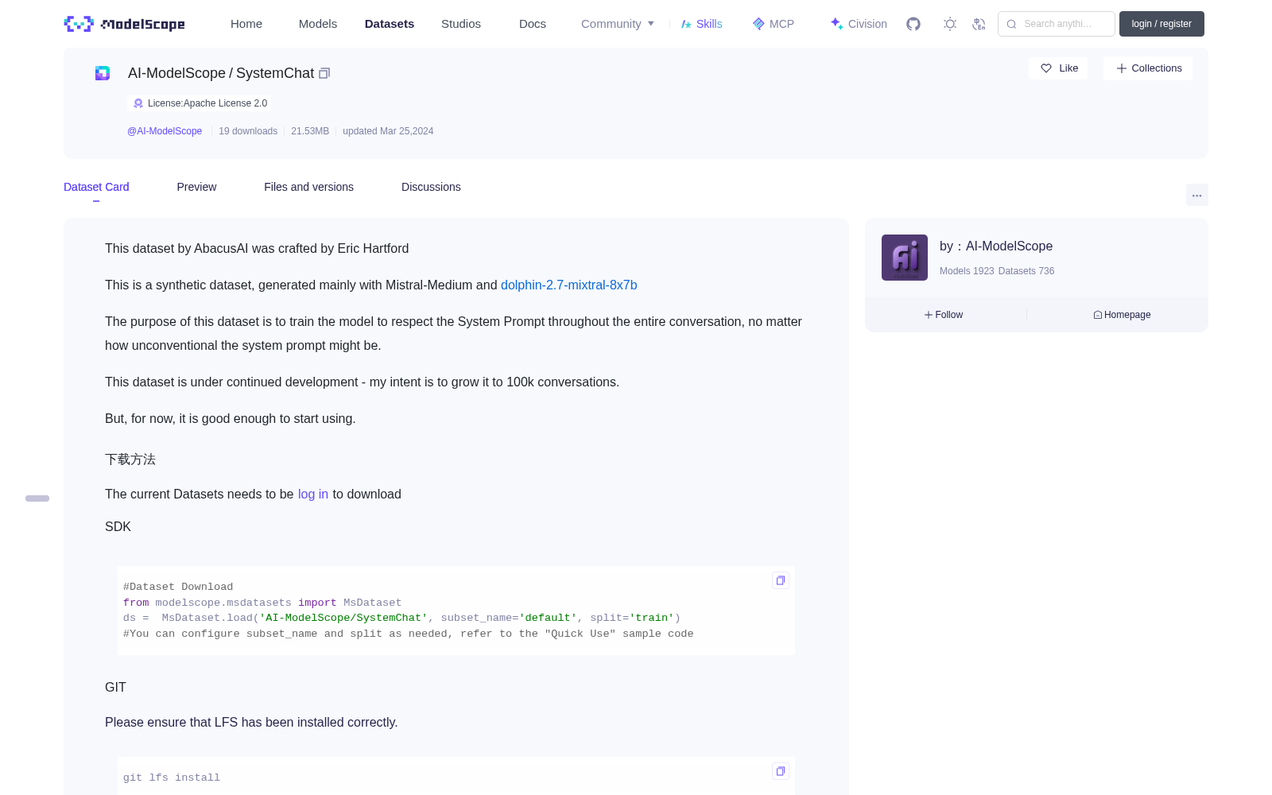The image size is (1272, 795).
Task: Click the '21.53MB' size text
Action: [x=310, y=131]
